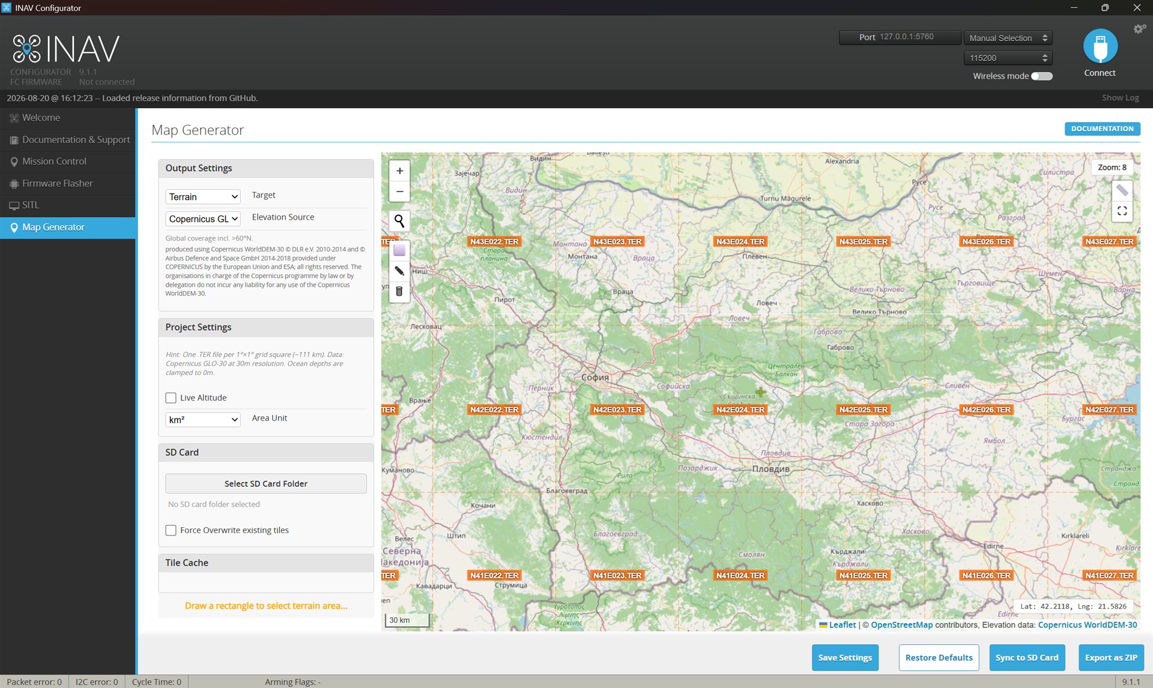1153x688 pixels.
Task: Click the Select SD Card Folder button
Action: click(x=266, y=484)
